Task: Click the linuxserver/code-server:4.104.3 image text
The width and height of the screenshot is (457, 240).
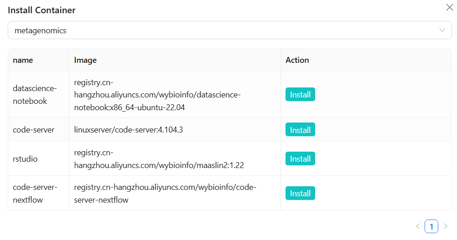Action: coord(128,130)
